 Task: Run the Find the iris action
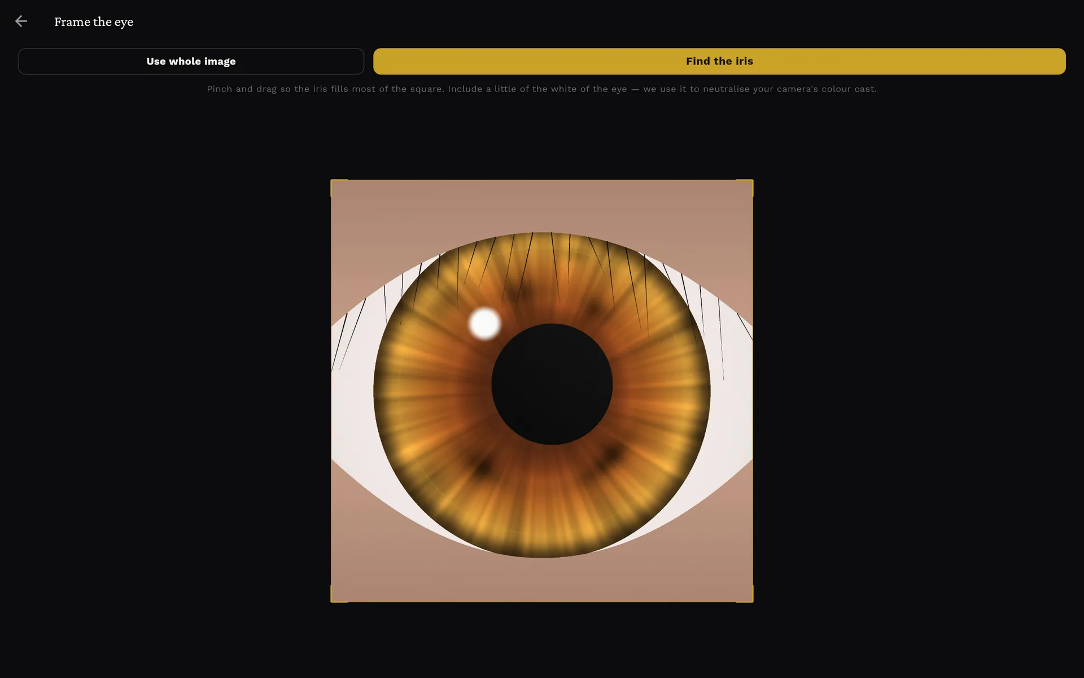(719, 61)
